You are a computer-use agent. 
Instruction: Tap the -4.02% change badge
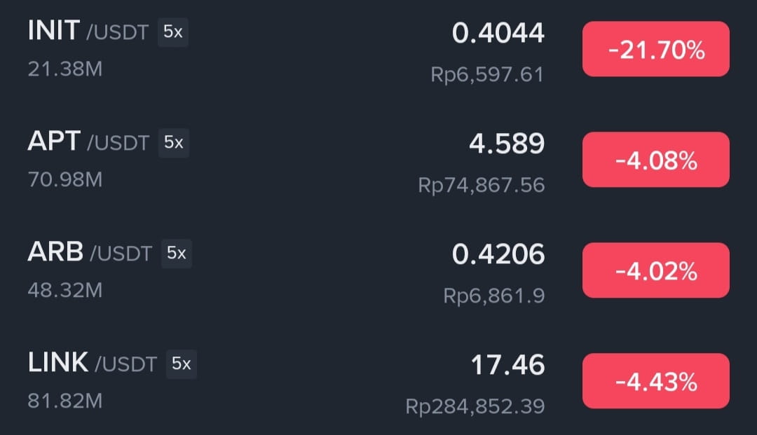655,270
